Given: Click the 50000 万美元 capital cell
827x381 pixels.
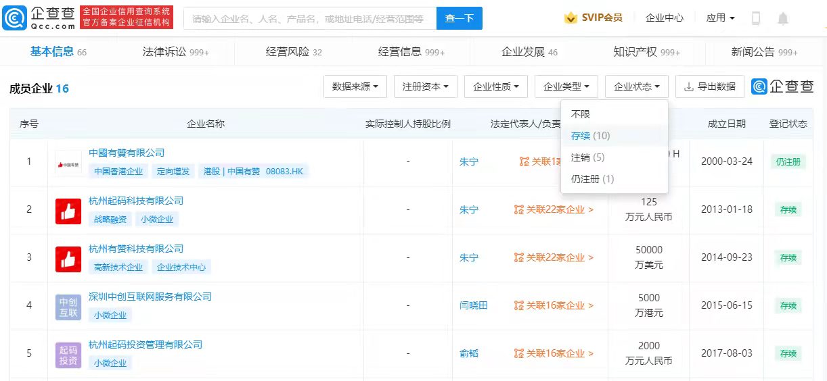Looking at the screenshot, I should click(649, 257).
